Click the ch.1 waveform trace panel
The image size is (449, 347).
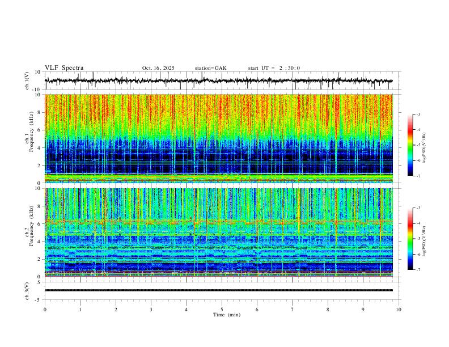pos(223,81)
